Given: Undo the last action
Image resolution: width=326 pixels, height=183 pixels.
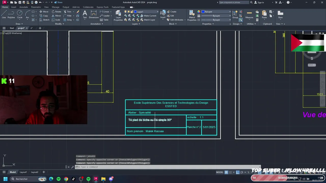Looking at the screenshot, I should pyautogui.click(x=40, y=2).
